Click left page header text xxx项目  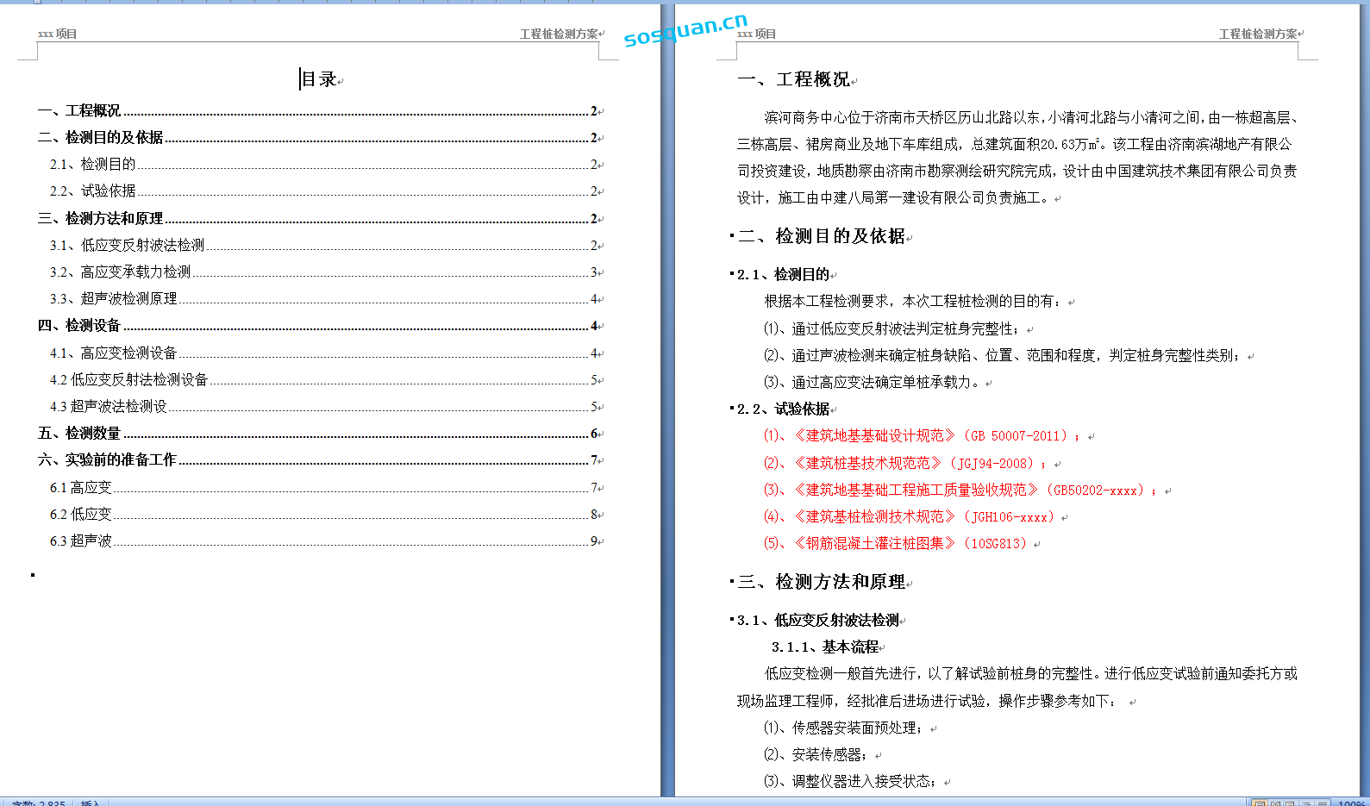58,34
